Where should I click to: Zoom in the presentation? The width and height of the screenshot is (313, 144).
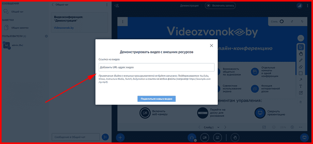292,127
